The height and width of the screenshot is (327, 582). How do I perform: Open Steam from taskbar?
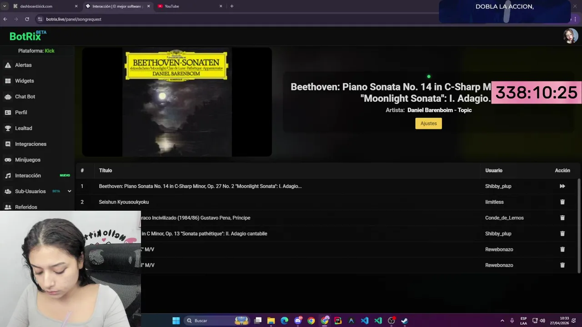pos(405,321)
